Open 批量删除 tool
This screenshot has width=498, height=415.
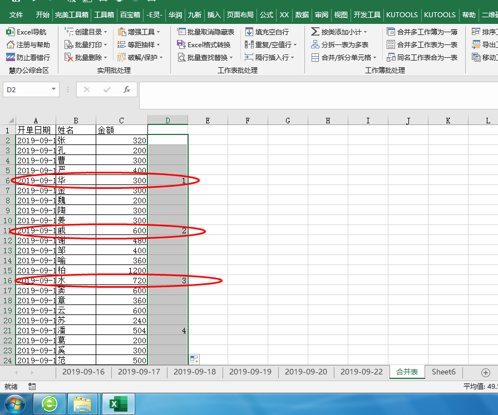86,57
